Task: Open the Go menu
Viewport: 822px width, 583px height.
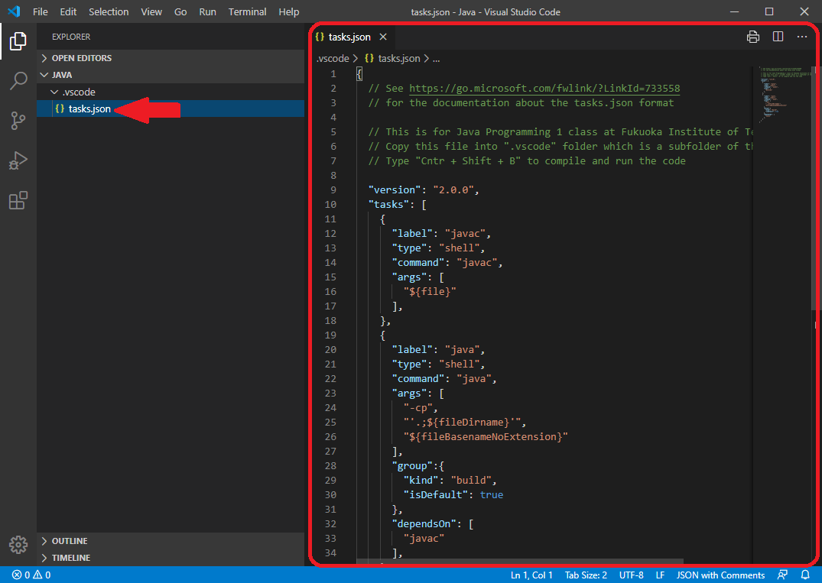Action: pyautogui.click(x=180, y=11)
